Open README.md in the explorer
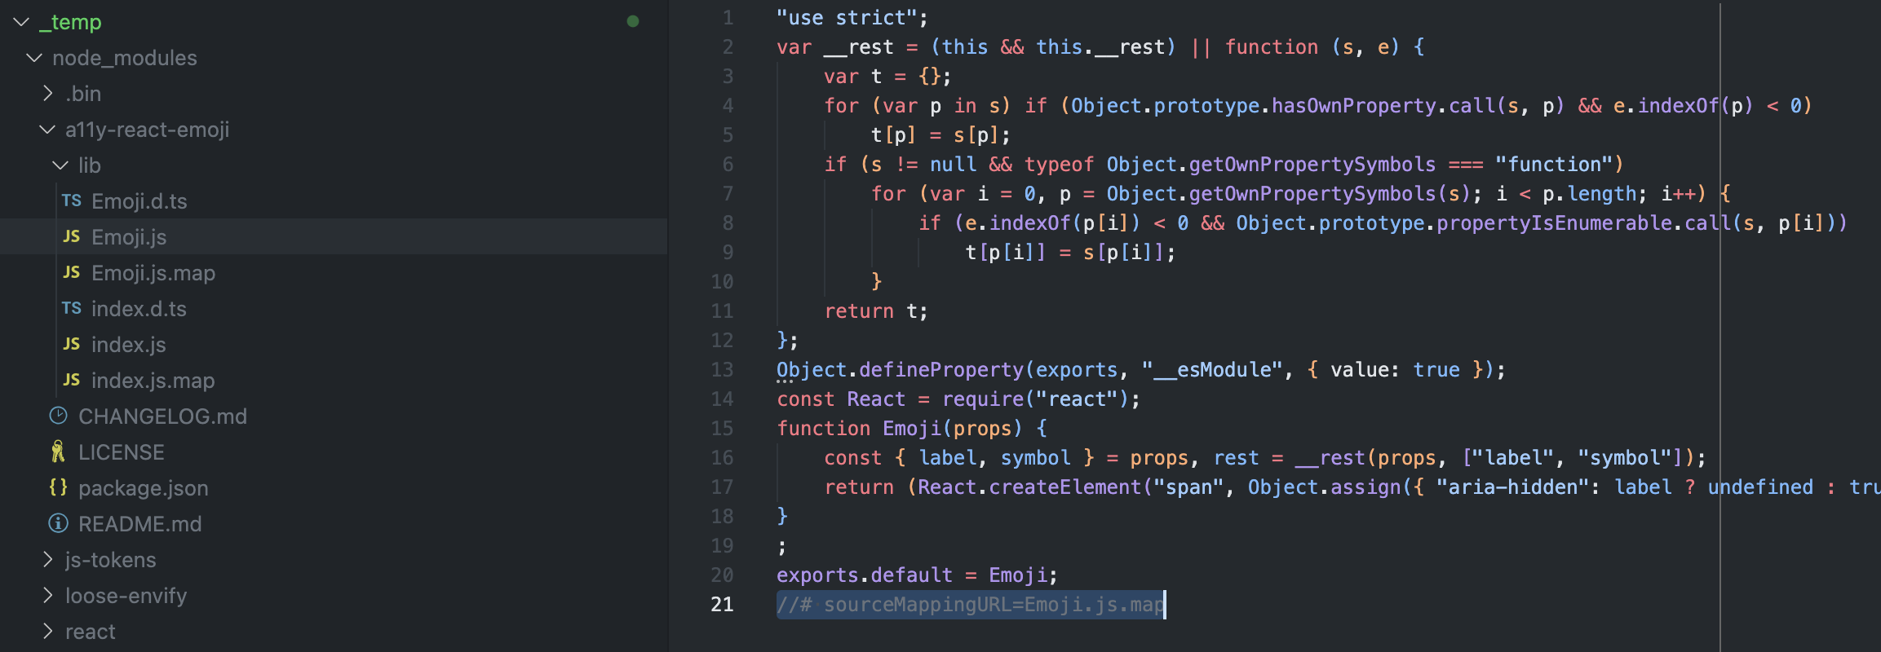 pos(140,524)
